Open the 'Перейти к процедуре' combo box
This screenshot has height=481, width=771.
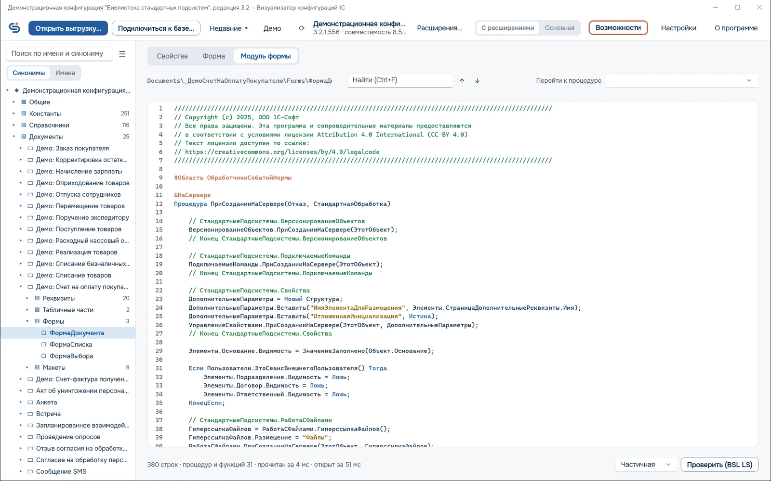(681, 80)
